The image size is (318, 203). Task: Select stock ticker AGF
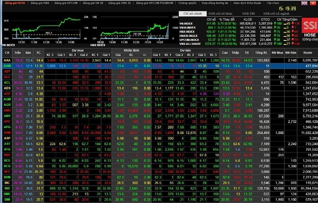point(7,93)
